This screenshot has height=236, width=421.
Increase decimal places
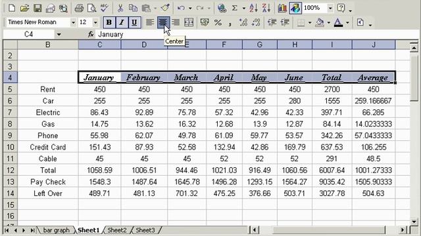[243, 22]
